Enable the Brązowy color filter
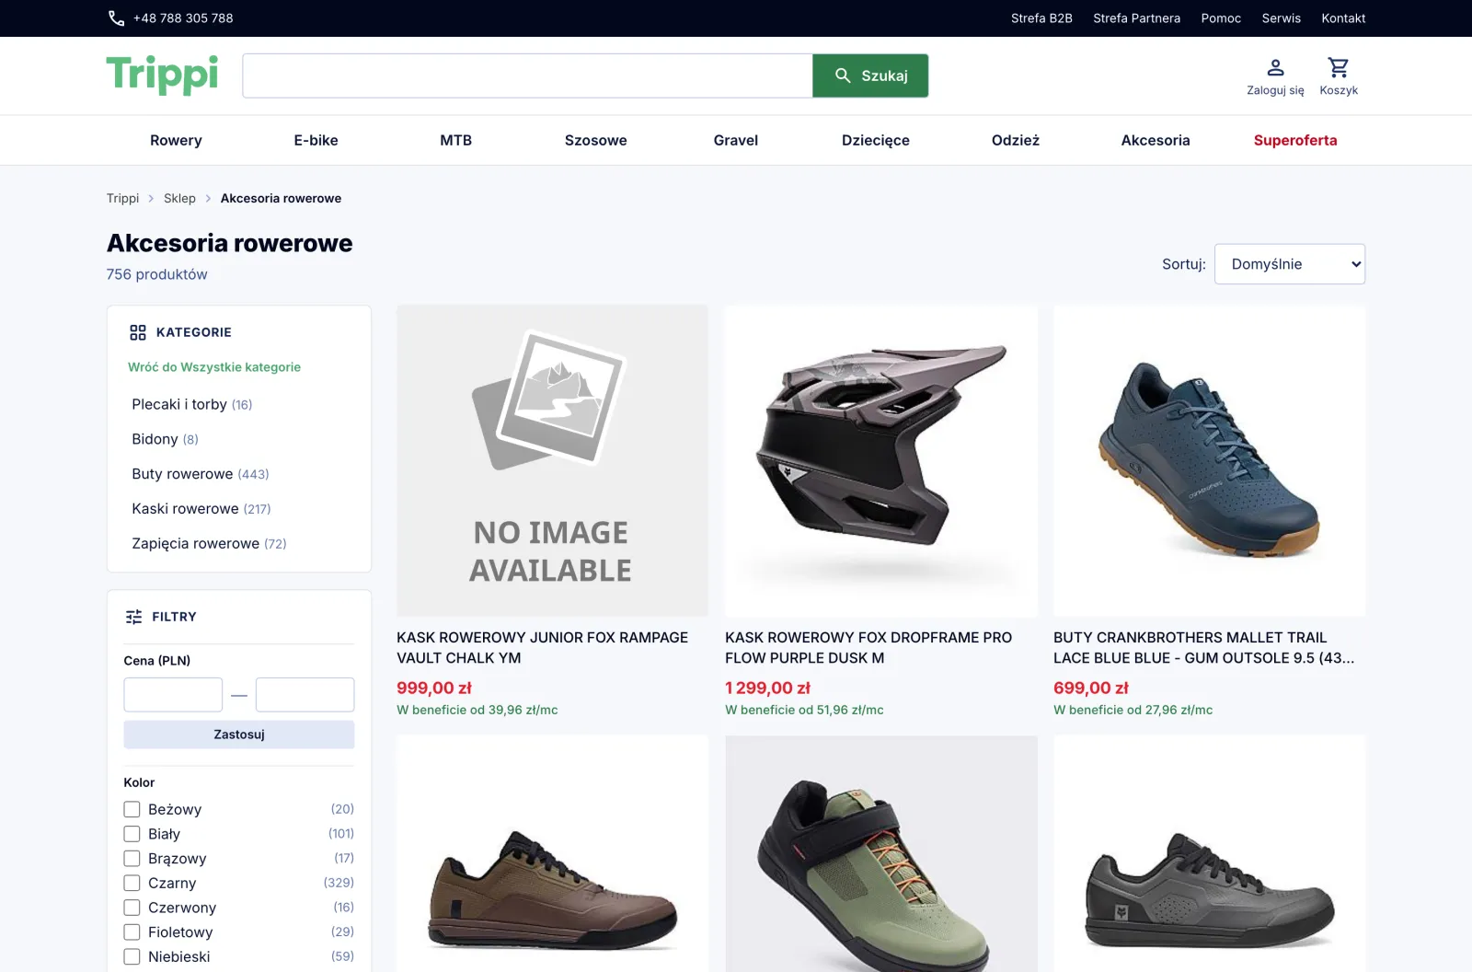Screen dimensions: 1472x972 tap(132, 859)
